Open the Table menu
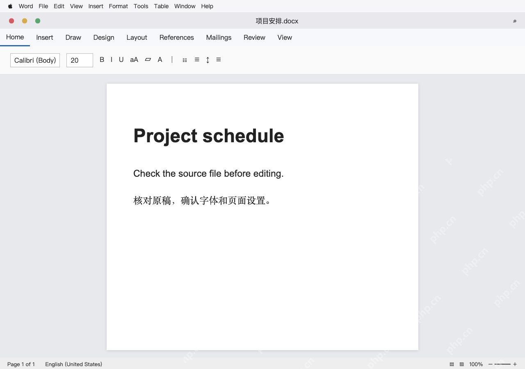This screenshot has width=525, height=369. [161, 6]
